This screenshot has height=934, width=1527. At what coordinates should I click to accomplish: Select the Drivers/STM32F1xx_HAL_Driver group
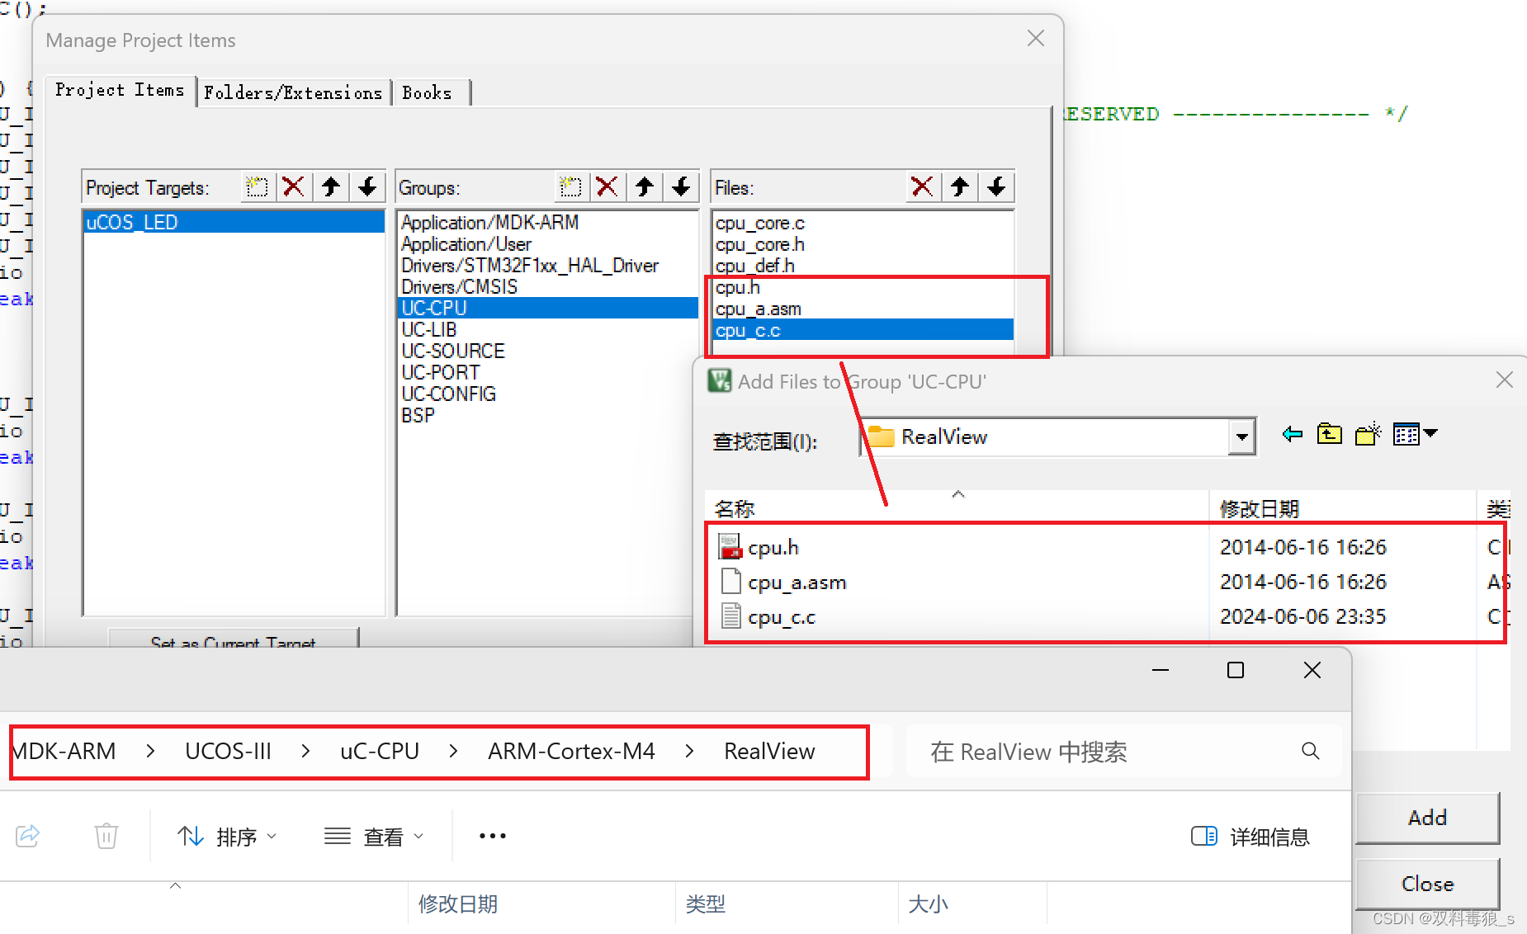click(x=530, y=266)
